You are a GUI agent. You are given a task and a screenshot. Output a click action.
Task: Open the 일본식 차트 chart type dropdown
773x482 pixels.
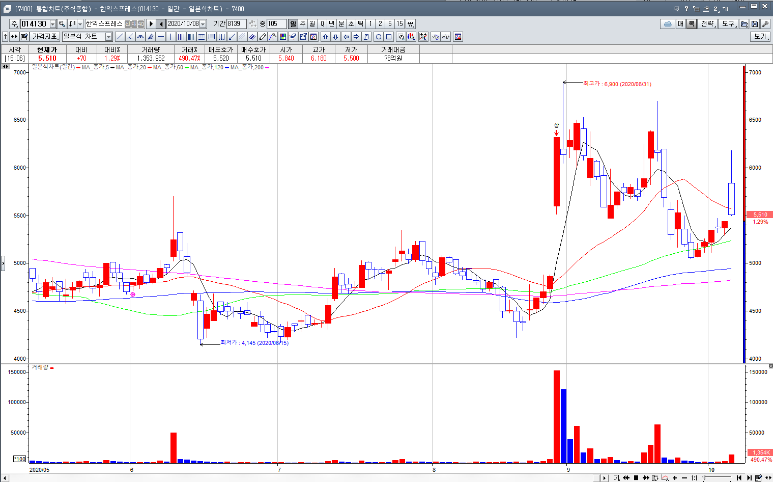(x=108, y=37)
